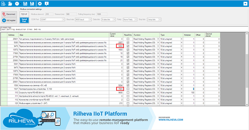Visit the WWW.RILHEVA.COM link

tap(171, 120)
